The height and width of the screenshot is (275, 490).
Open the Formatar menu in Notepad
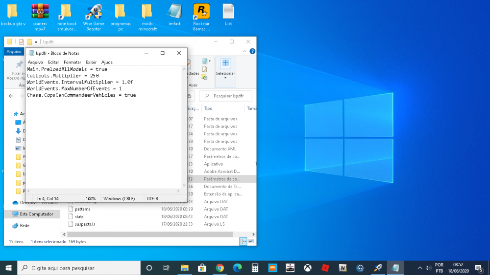[x=73, y=62]
